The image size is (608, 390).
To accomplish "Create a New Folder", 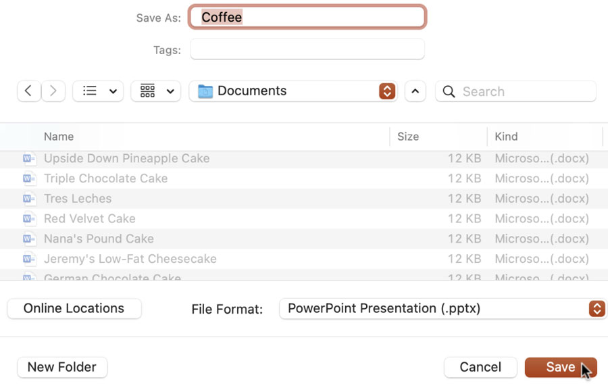I will [62, 367].
